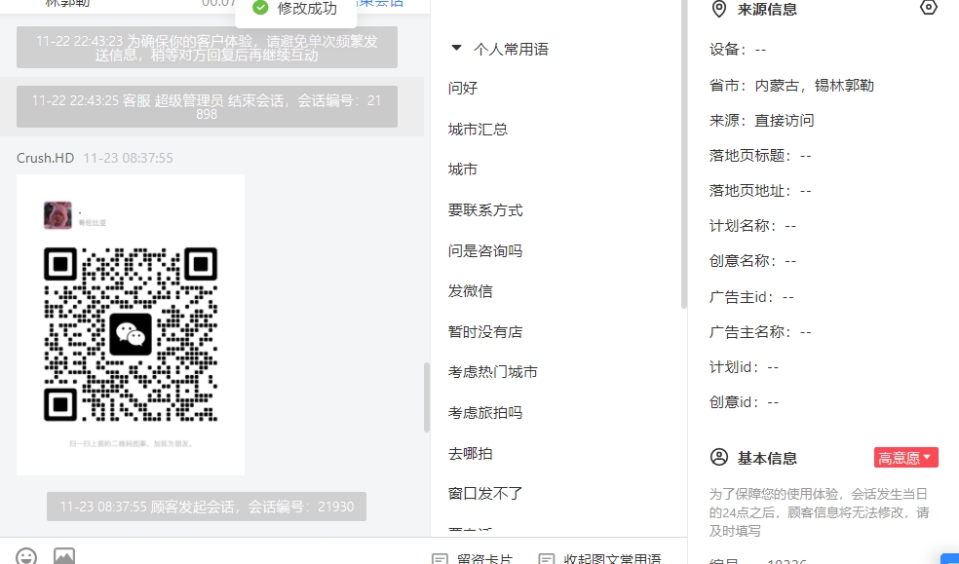Viewport: 959px width, 564px height.
Task: Click the Crush.HD sender name
Action: [45, 158]
